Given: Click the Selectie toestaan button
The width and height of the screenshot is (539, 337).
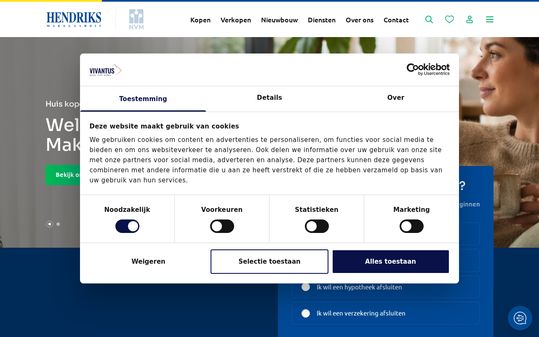Looking at the screenshot, I should pyautogui.click(x=269, y=262).
